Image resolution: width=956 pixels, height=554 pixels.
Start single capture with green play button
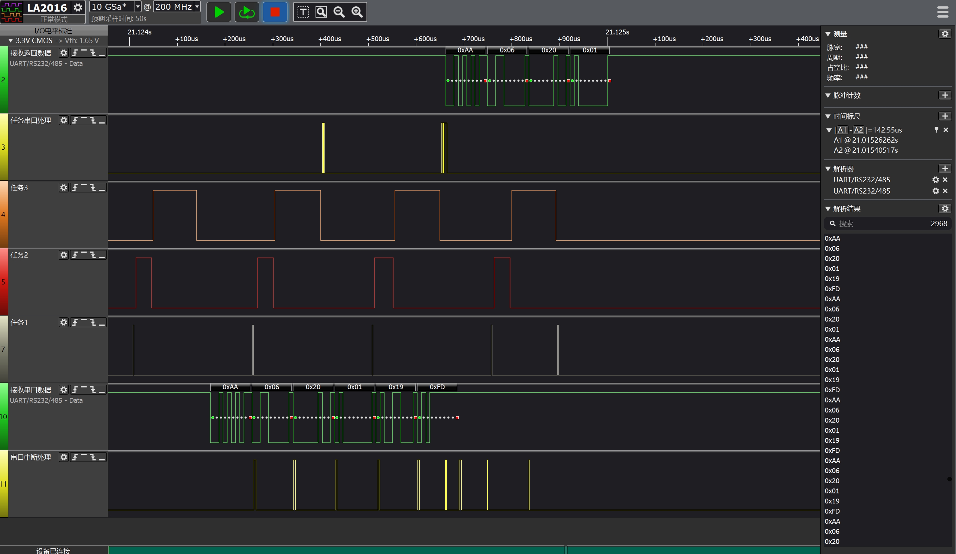coord(218,12)
